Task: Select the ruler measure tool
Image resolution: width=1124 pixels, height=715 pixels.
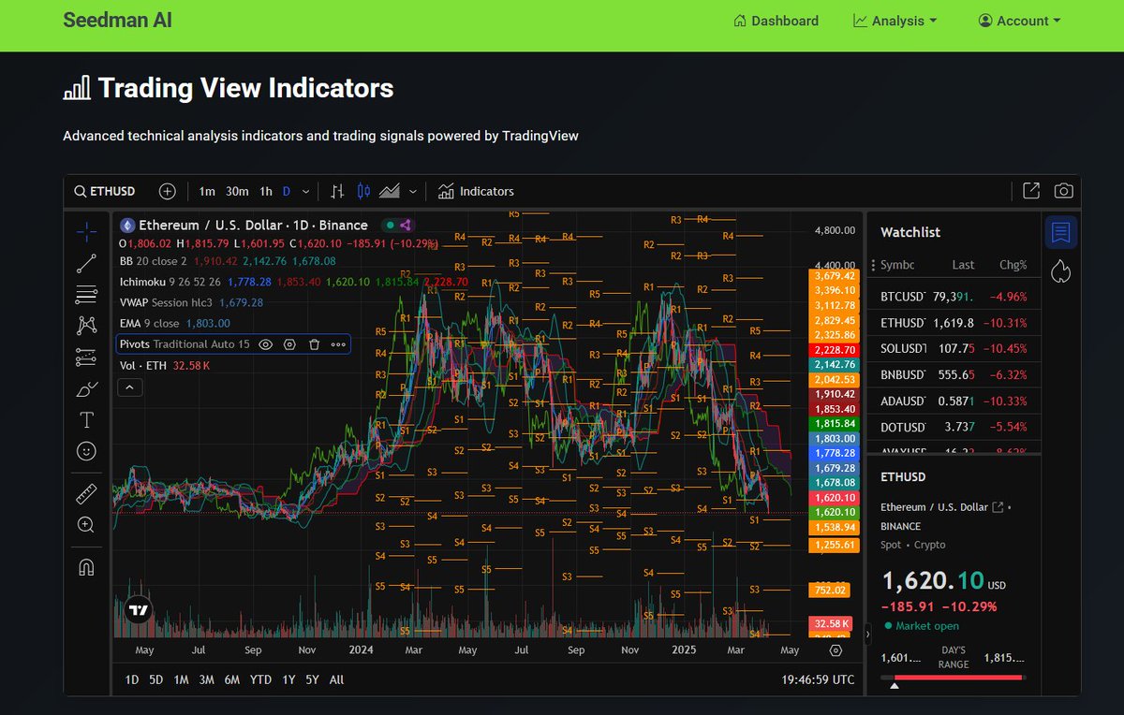Action: tap(86, 493)
